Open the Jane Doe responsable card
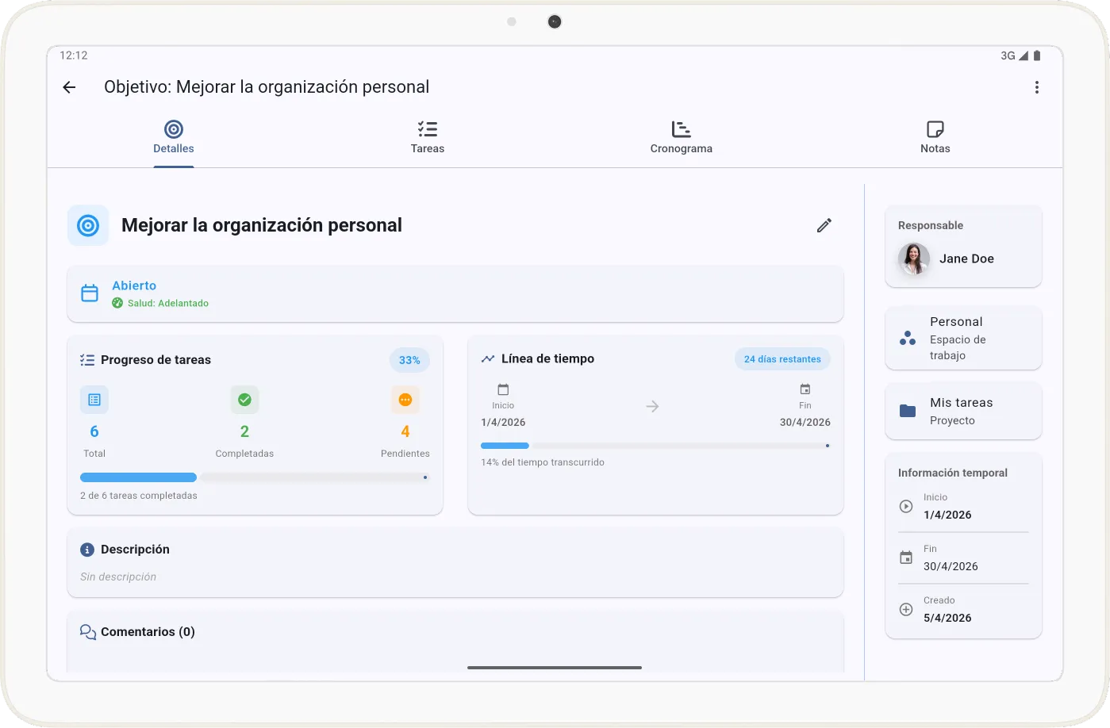 [x=963, y=247]
